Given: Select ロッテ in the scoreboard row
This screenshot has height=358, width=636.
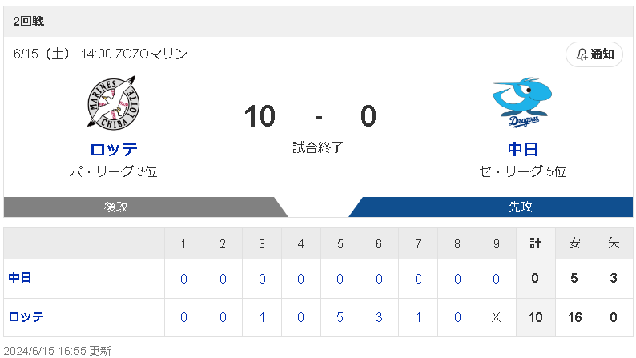Looking at the screenshot, I should click(26, 317).
